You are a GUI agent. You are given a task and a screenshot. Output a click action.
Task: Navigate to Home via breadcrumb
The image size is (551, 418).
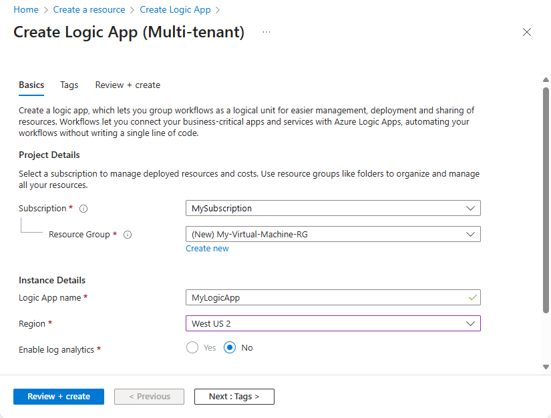pyautogui.click(x=26, y=9)
